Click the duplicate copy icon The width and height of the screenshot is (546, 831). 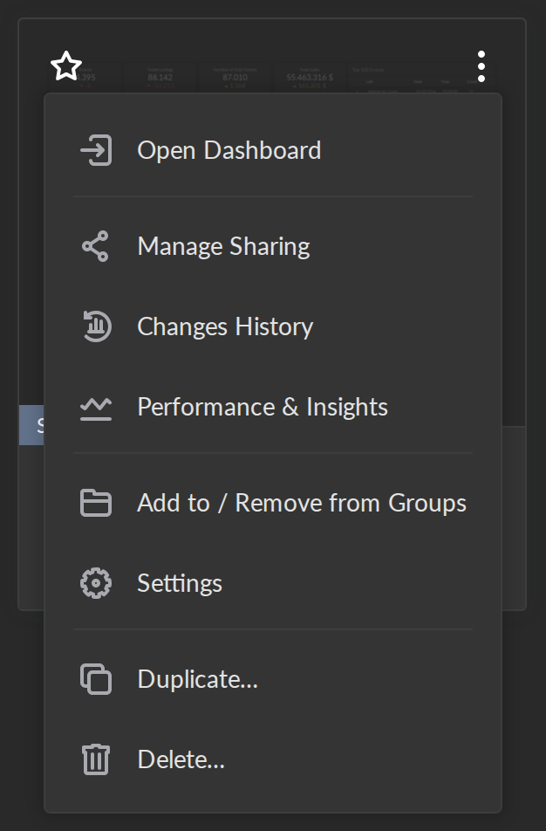[x=96, y=679]
